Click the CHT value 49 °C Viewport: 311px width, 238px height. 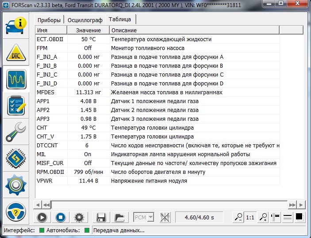88,128
